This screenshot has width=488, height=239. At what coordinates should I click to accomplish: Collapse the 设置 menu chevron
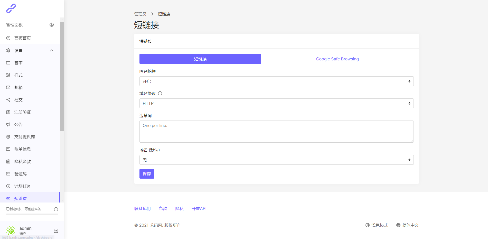(52, 50)
